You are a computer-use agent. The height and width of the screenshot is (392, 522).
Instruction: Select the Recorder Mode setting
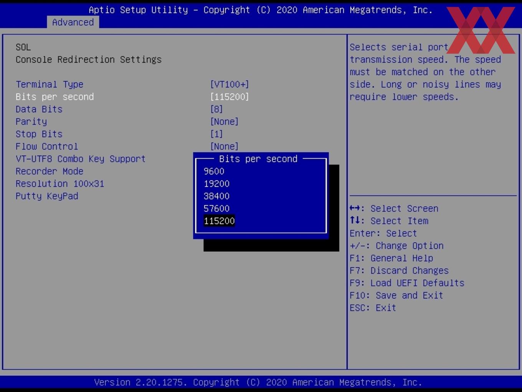(50, 171)
